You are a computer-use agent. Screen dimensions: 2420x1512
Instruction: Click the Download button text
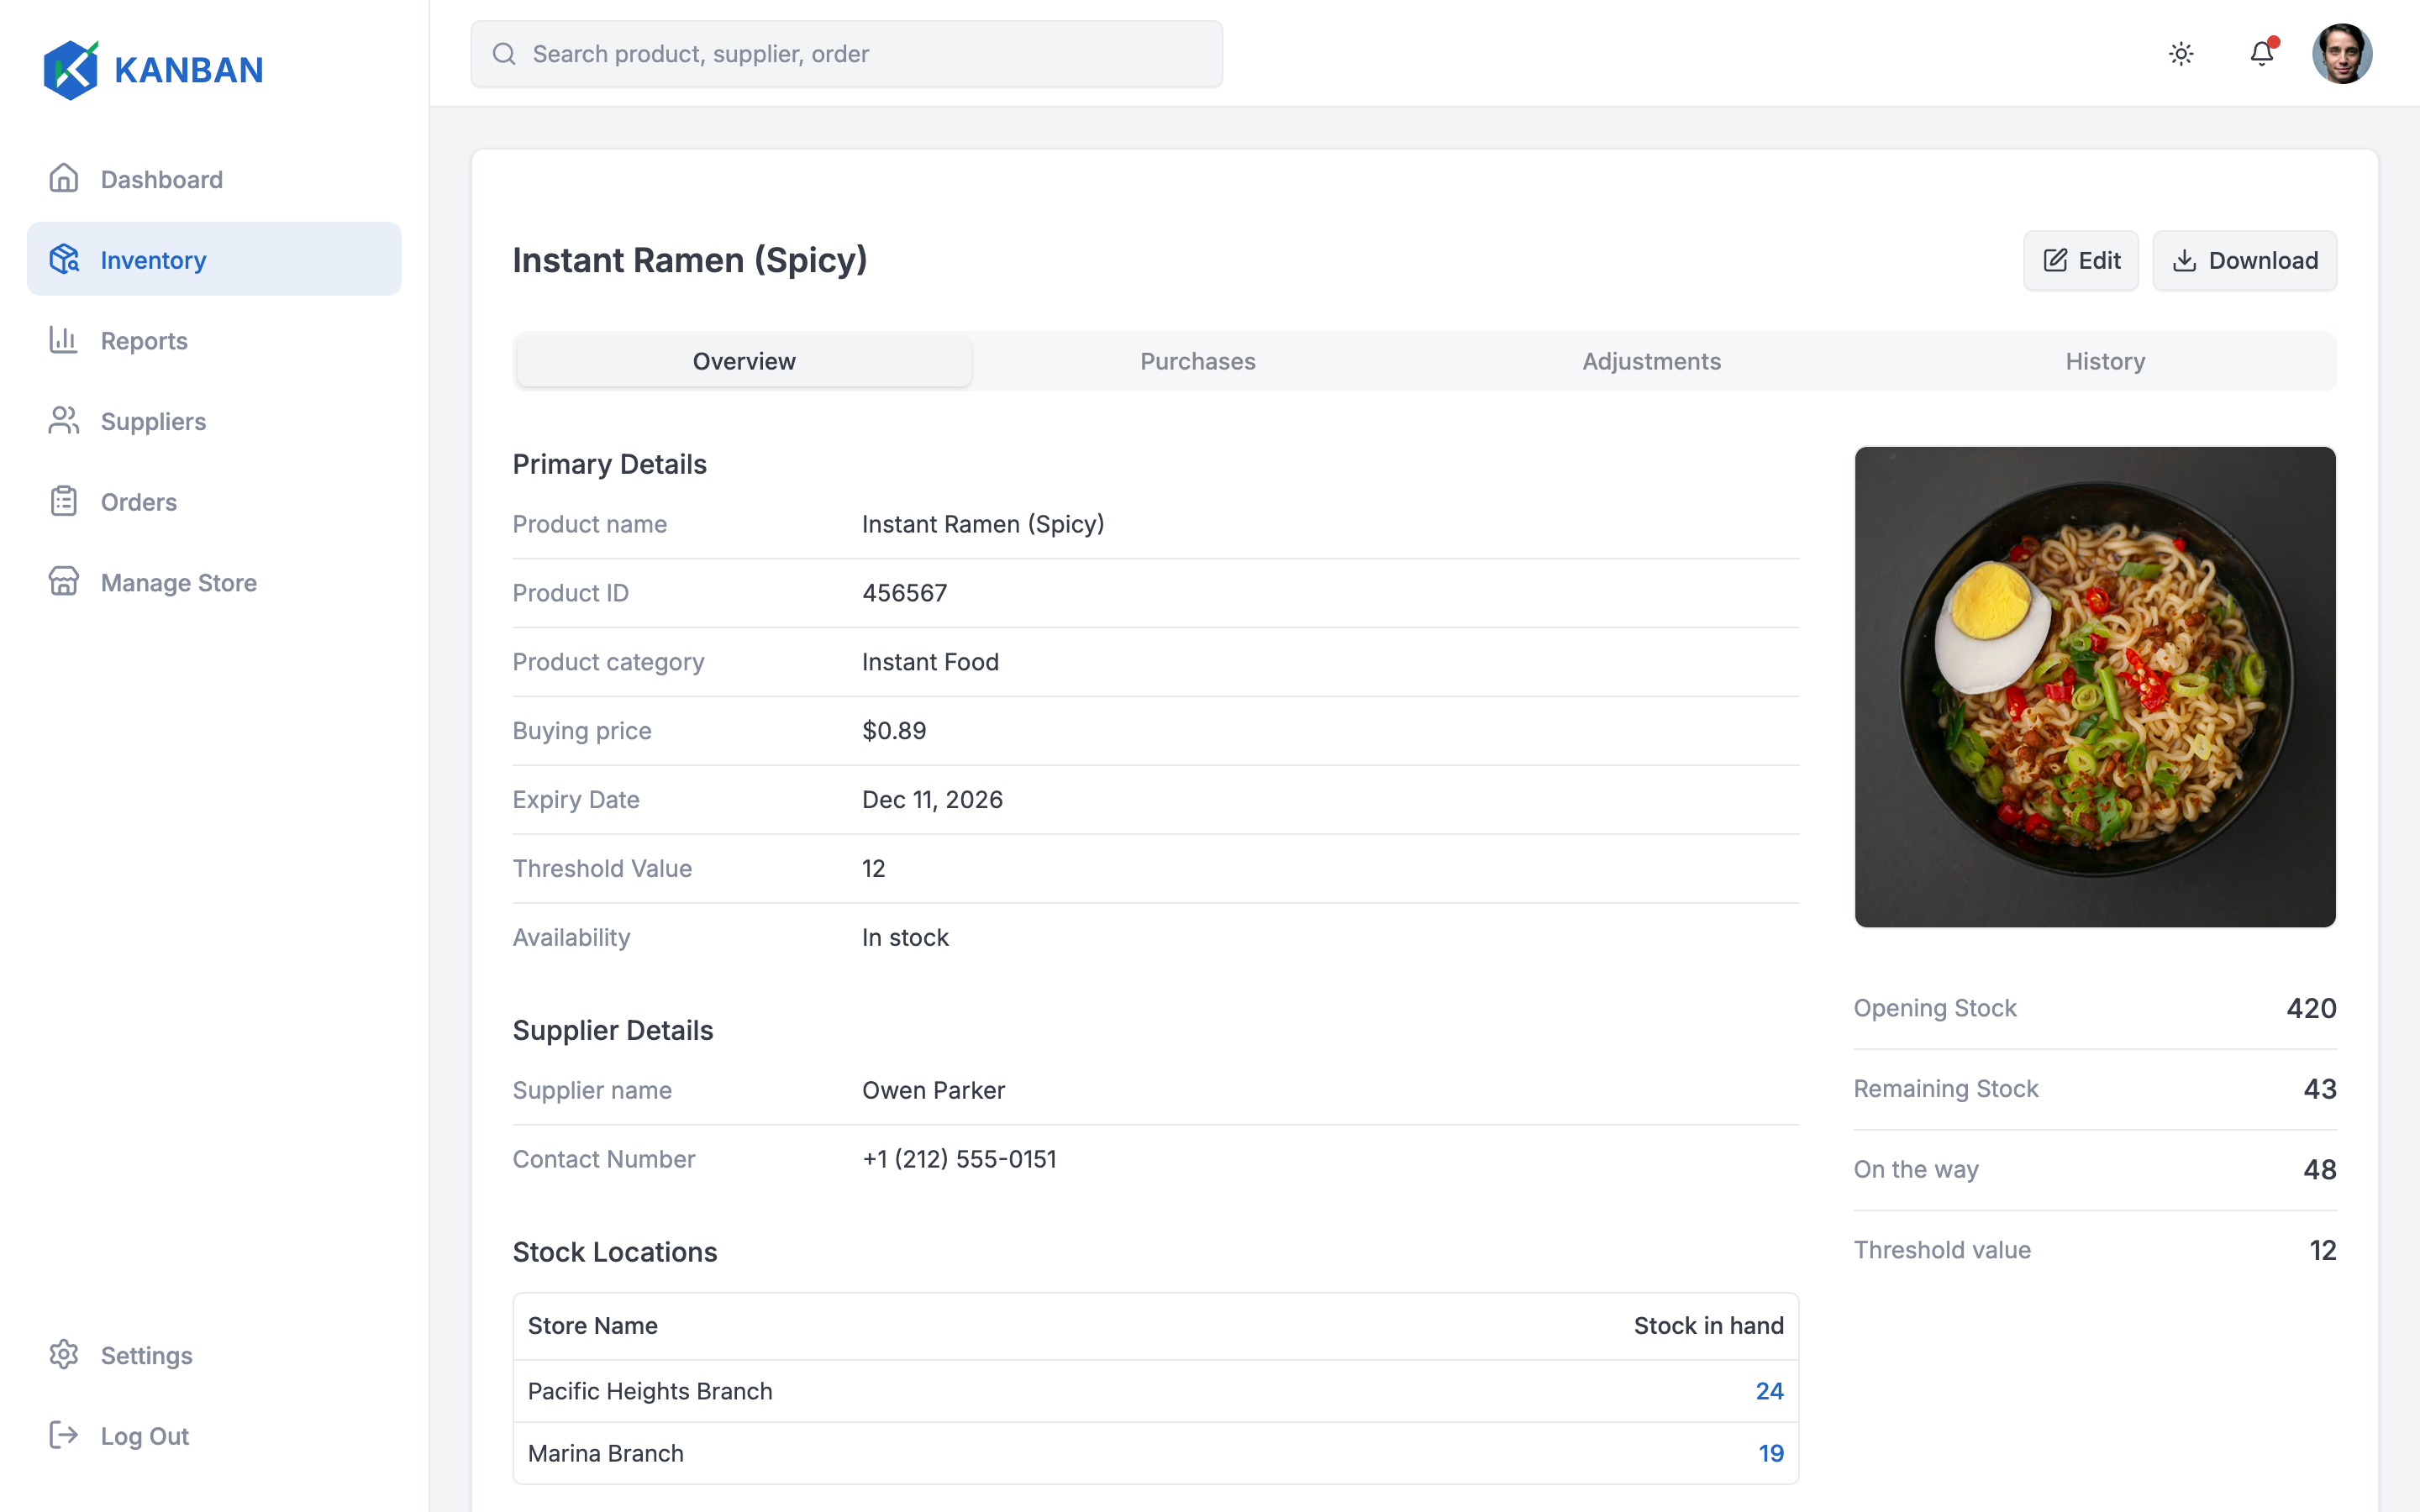(2263, 261)
